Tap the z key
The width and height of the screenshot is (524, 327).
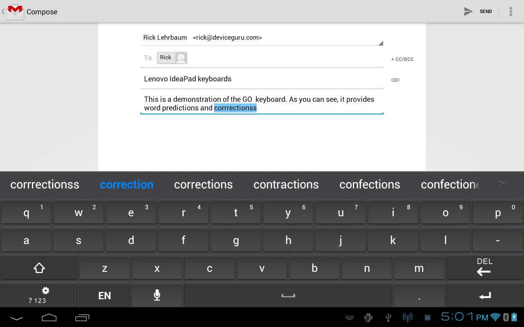[x=105, y=268]
